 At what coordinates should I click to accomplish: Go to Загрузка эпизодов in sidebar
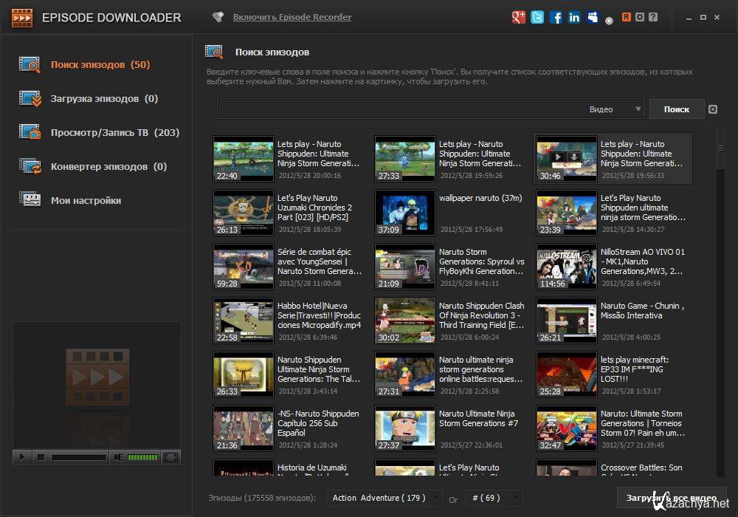click(103, 99)
